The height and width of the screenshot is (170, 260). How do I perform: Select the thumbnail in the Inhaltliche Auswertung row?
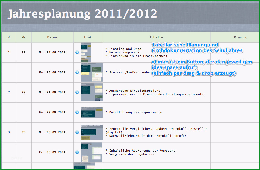(91, 152)
